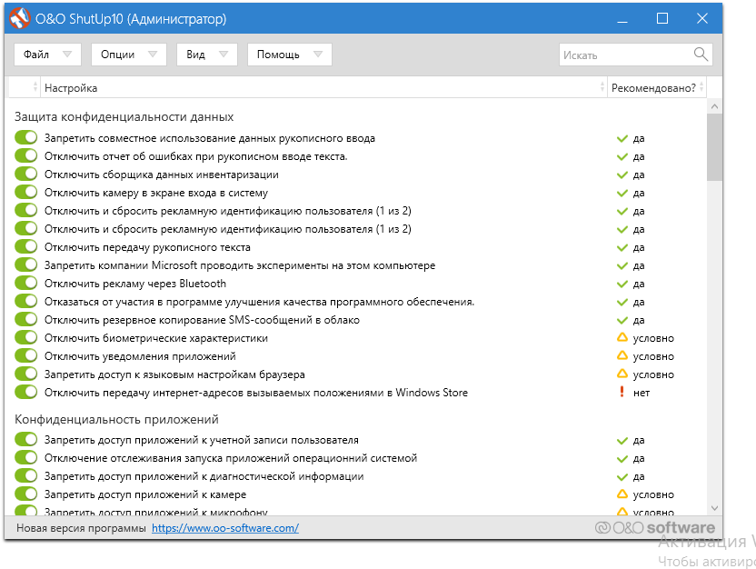The width and height of the screenshot is (756, 569).
Task: Click yellow triangle in app notifications row
Action: click(x=622, y=356)
